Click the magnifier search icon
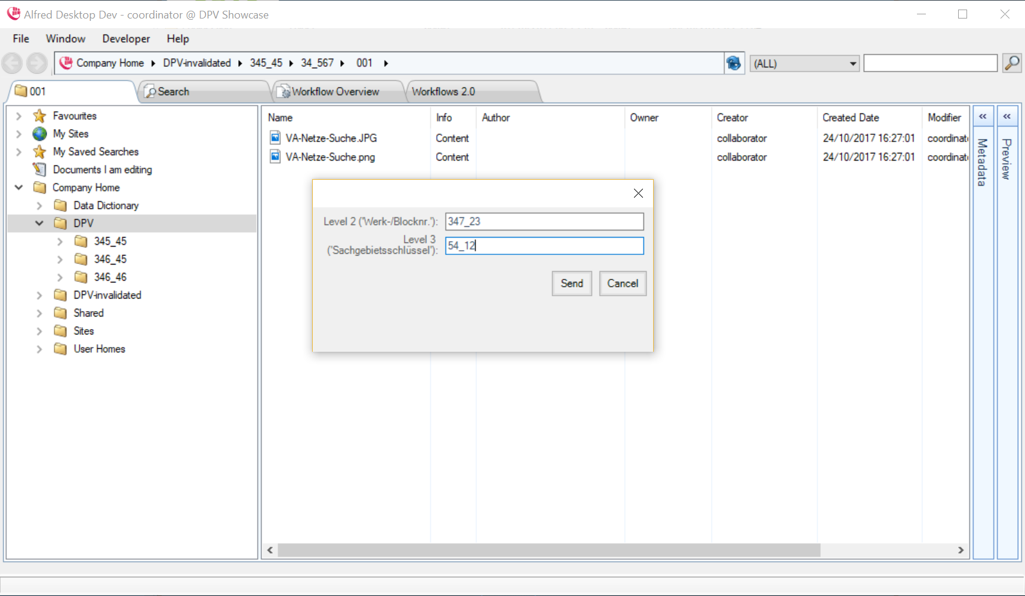Image resolution: width=1025 pixels, height=596 pixels. pyautogui.click(x=1012, y=63)
